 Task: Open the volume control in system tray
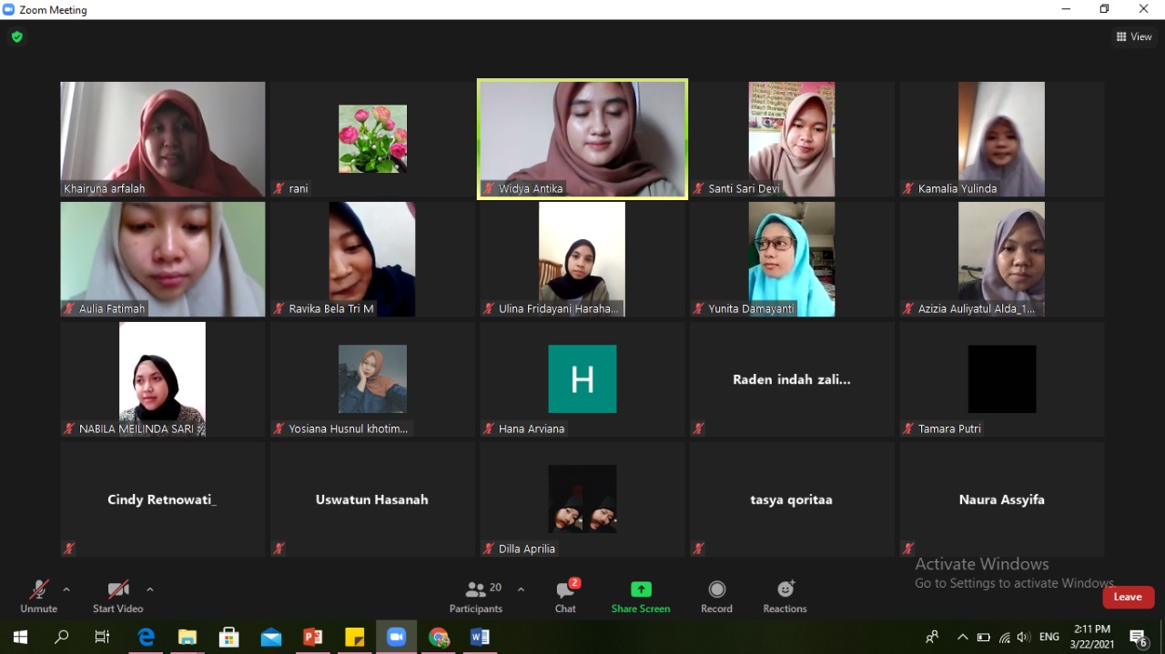click(1024, 637)
